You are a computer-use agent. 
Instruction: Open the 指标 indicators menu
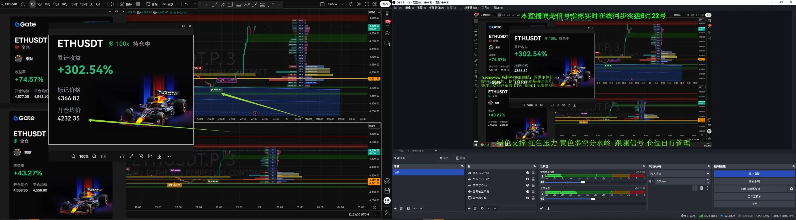point(126,4)
